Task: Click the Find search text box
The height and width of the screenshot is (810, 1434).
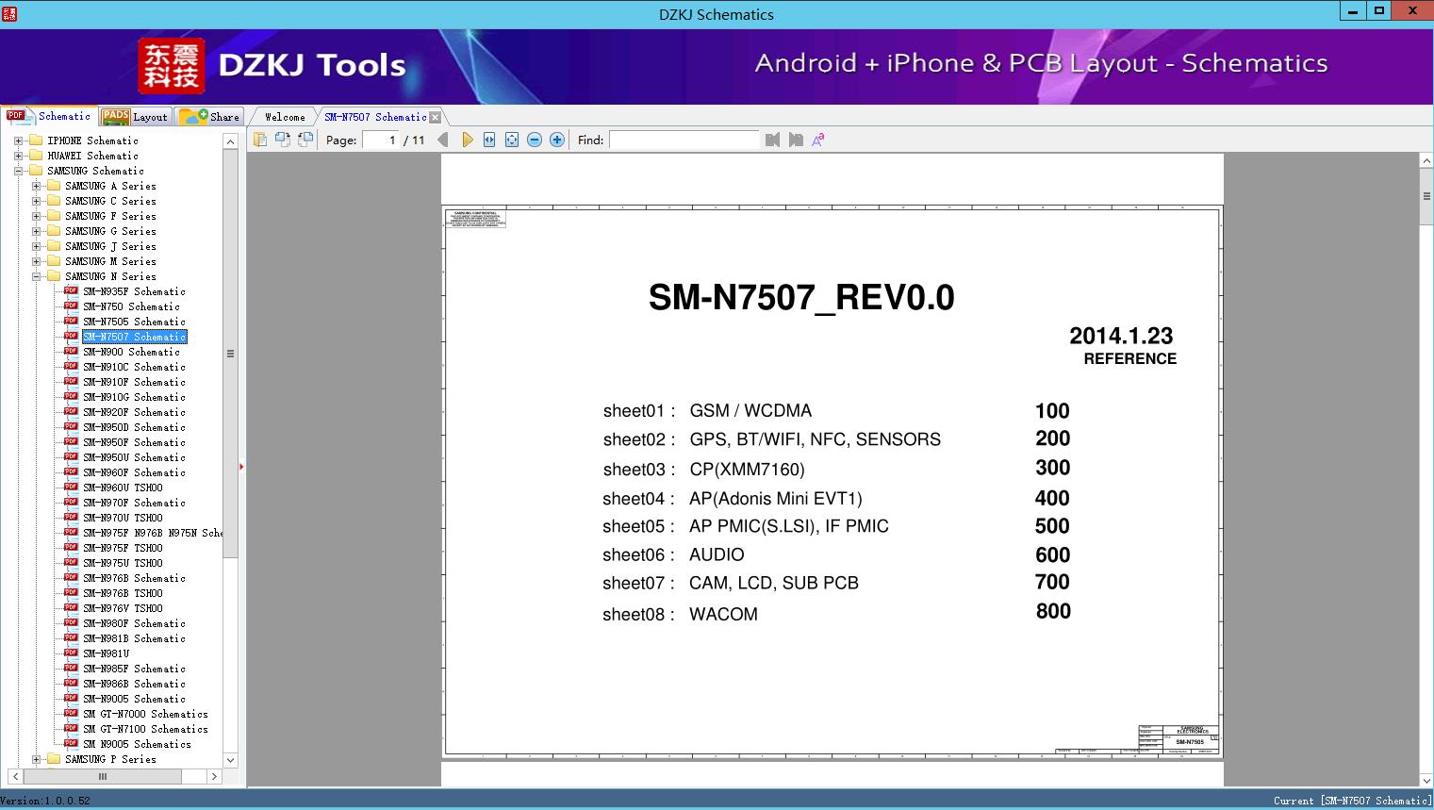Action: pos(684,140)
